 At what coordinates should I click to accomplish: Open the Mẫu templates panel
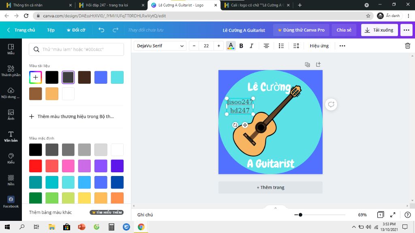point(11,49)
